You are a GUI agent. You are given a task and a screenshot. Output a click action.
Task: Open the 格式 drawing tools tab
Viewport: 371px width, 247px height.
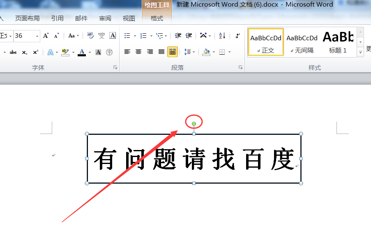point(157,18)
